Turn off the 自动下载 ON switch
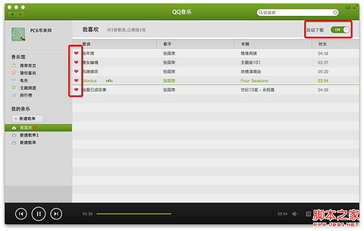The width and height of the screenshot is (364, 231). [x=340, y=30]
